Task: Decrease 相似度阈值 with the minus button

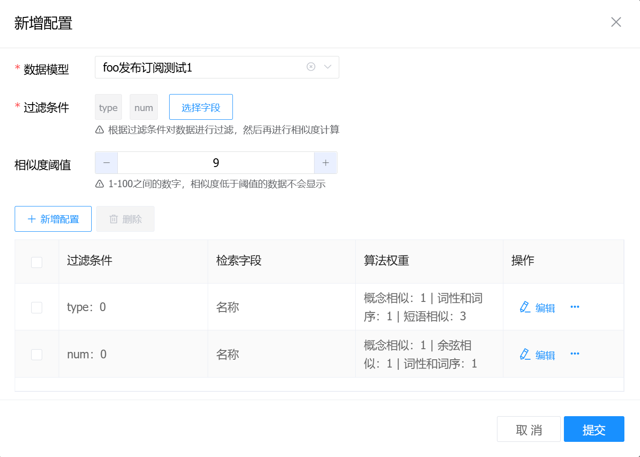Action: coord(106,163)
